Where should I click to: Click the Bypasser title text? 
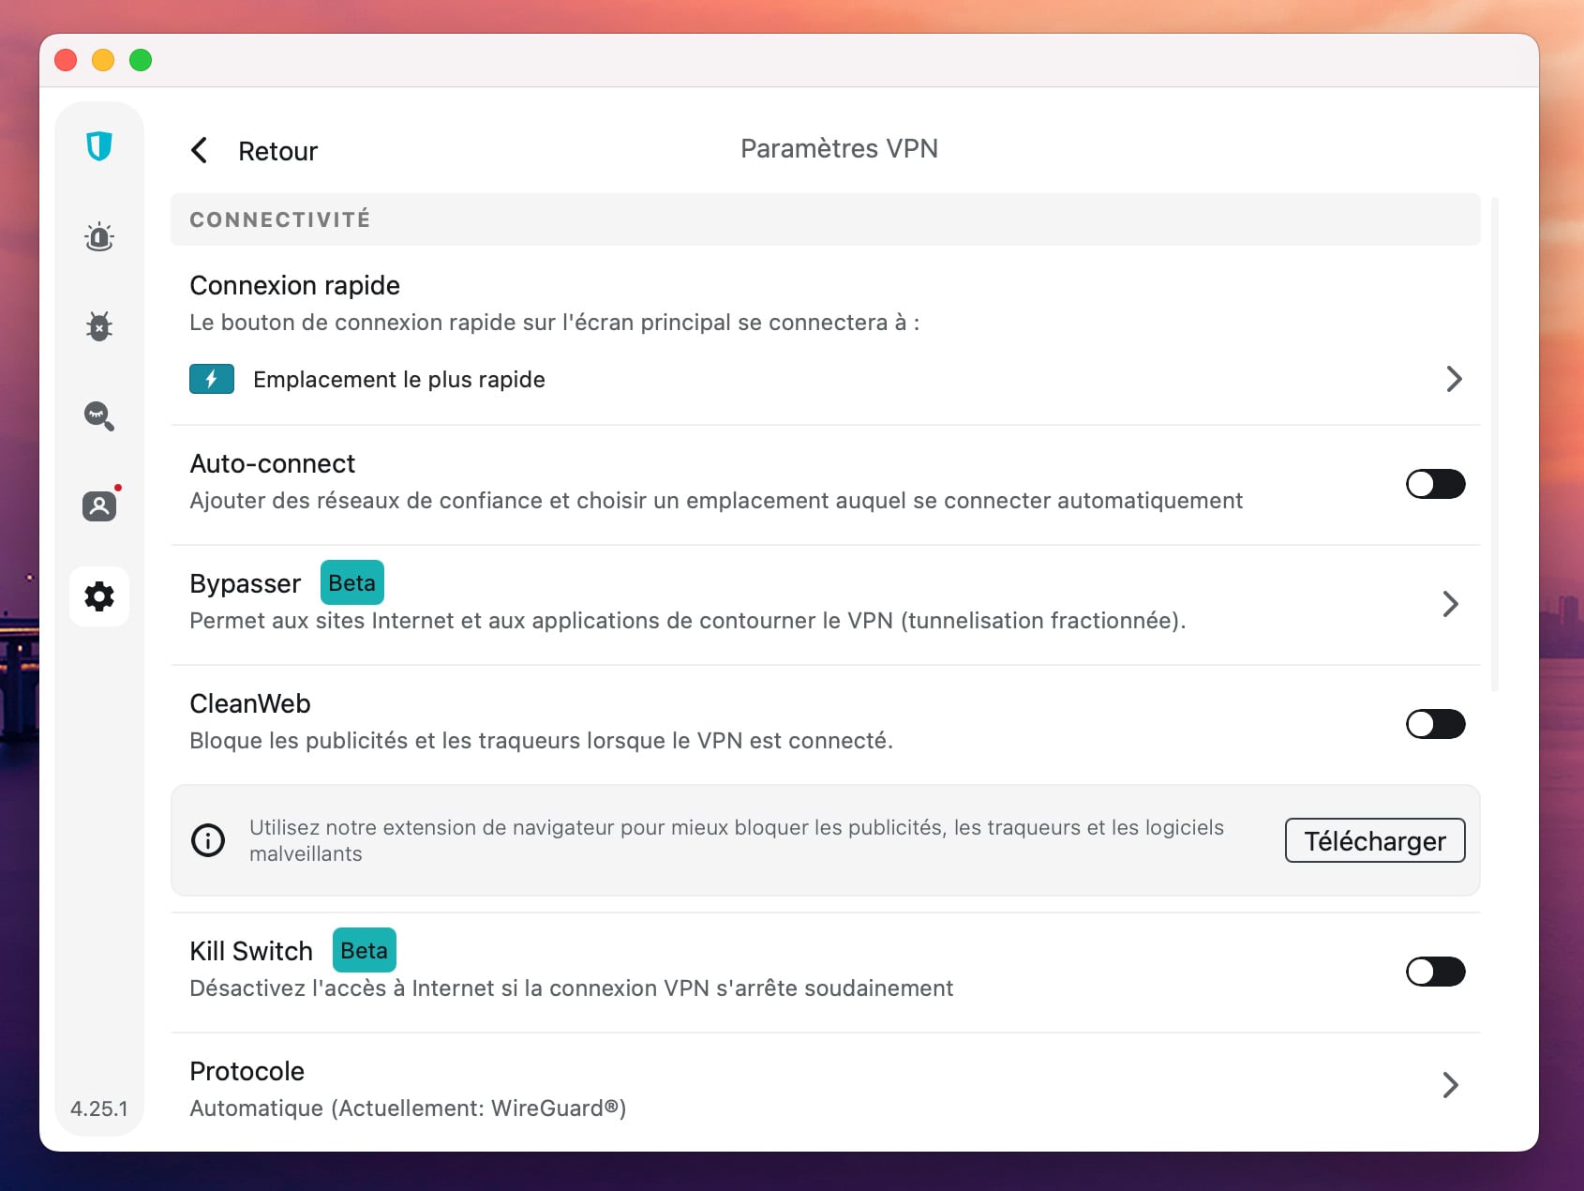click(245, 584)
